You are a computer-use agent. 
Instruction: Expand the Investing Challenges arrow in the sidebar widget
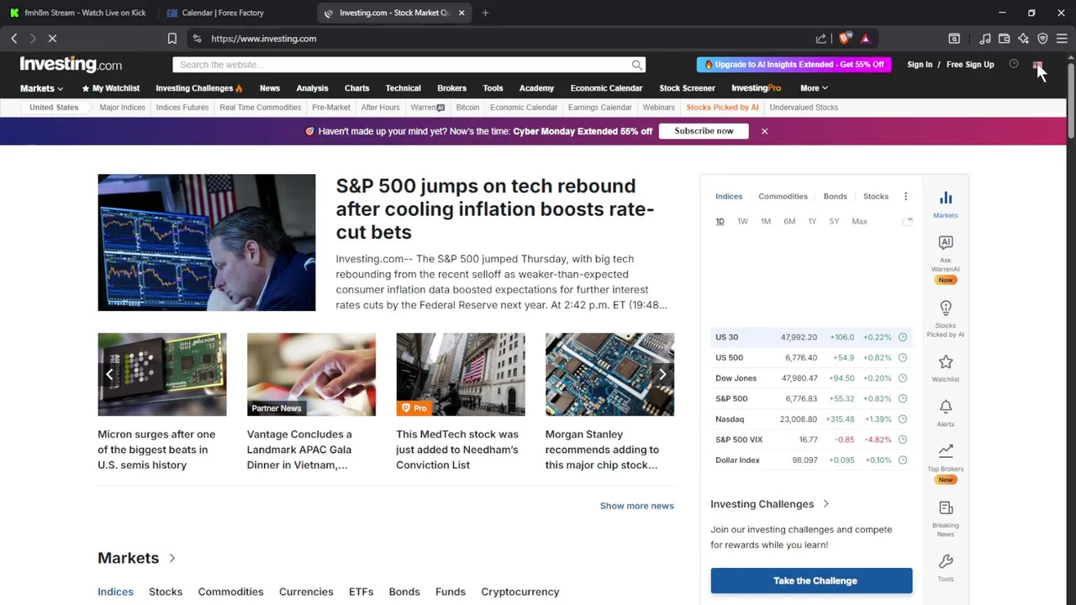click(825, 504)
